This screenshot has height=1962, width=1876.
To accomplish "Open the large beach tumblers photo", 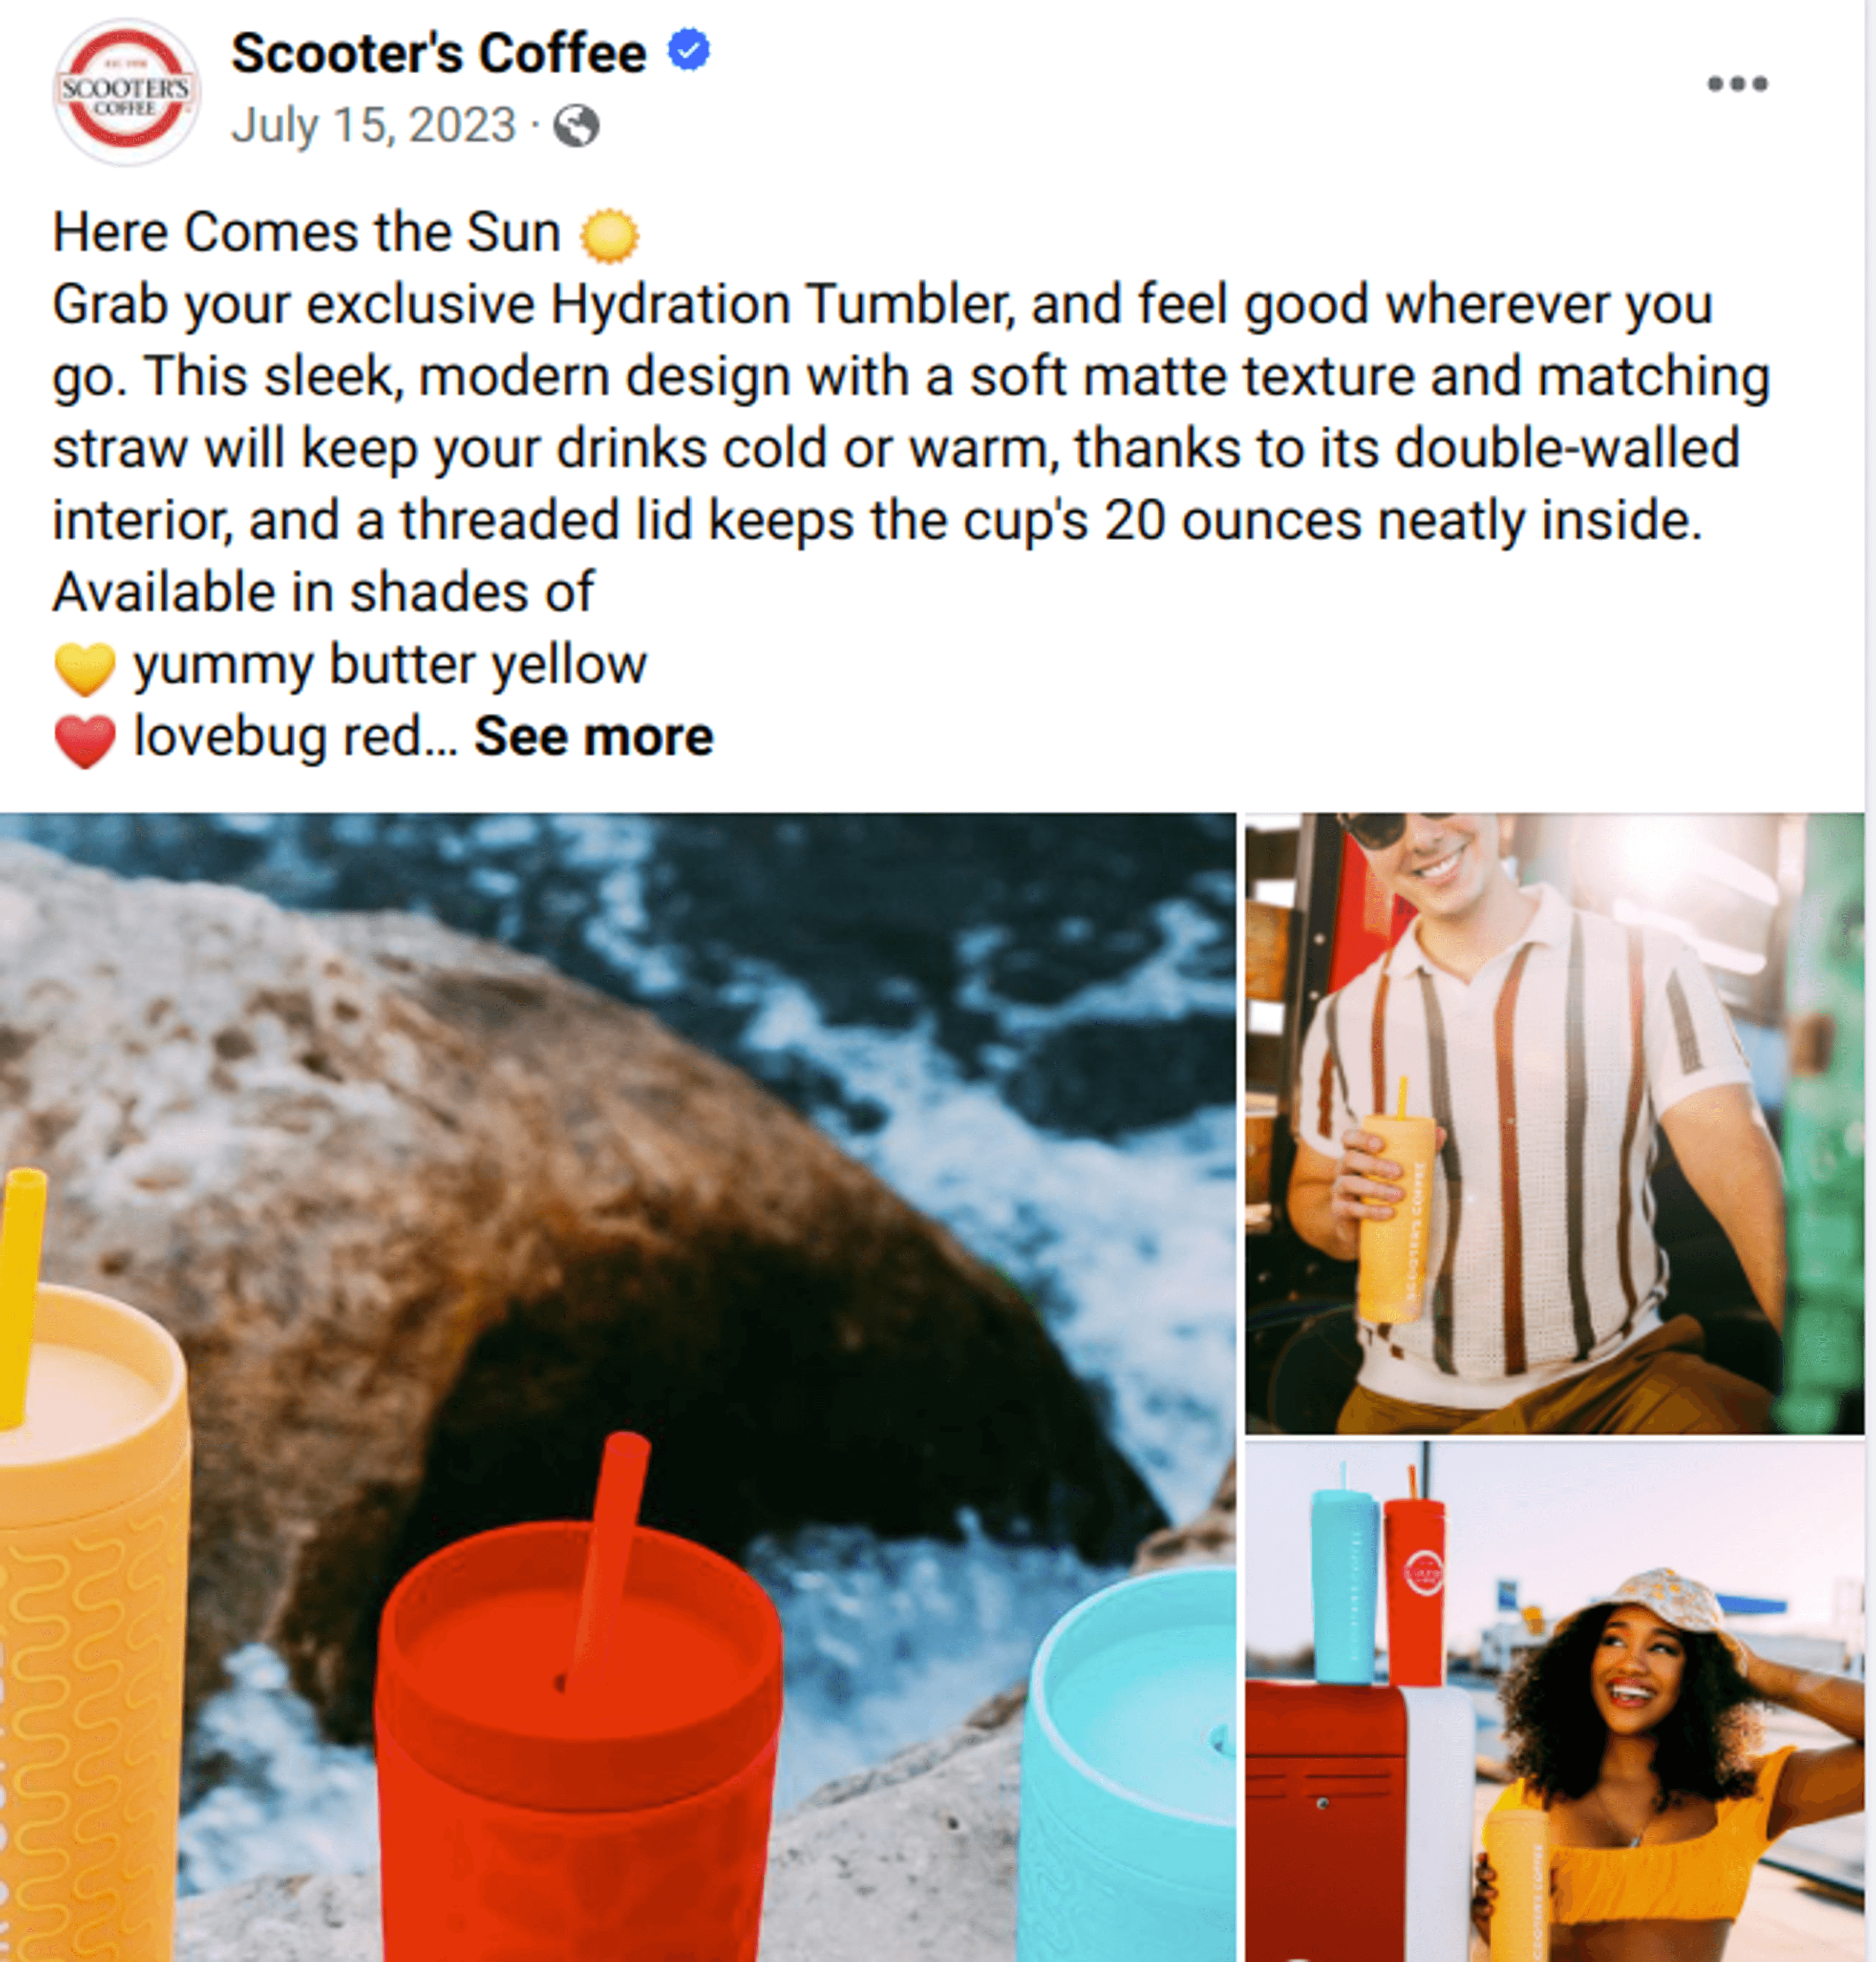I will (617, 1387).
